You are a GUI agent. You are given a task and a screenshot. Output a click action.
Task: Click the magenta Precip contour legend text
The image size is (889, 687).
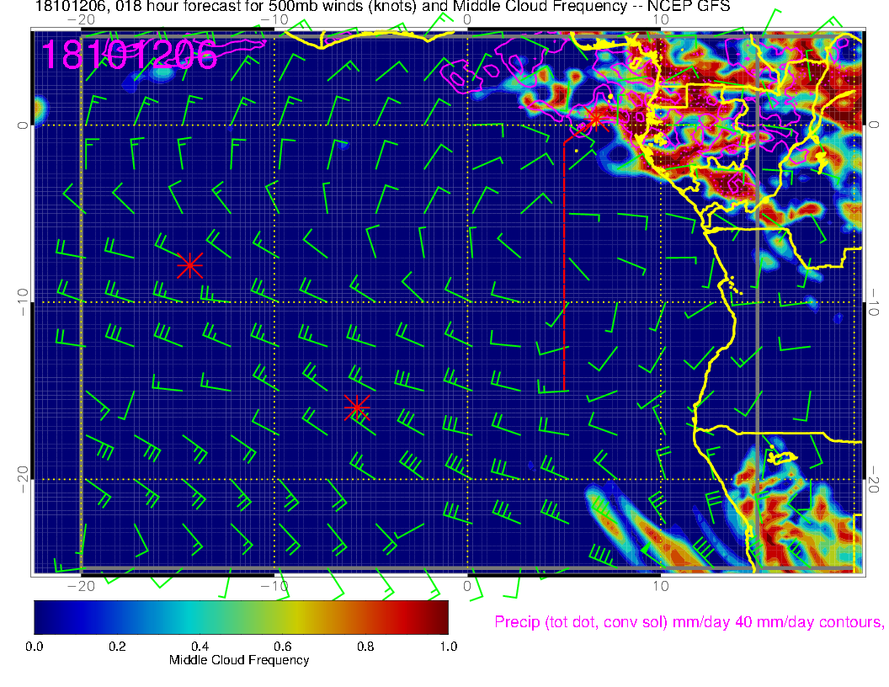tap(689, 622)
